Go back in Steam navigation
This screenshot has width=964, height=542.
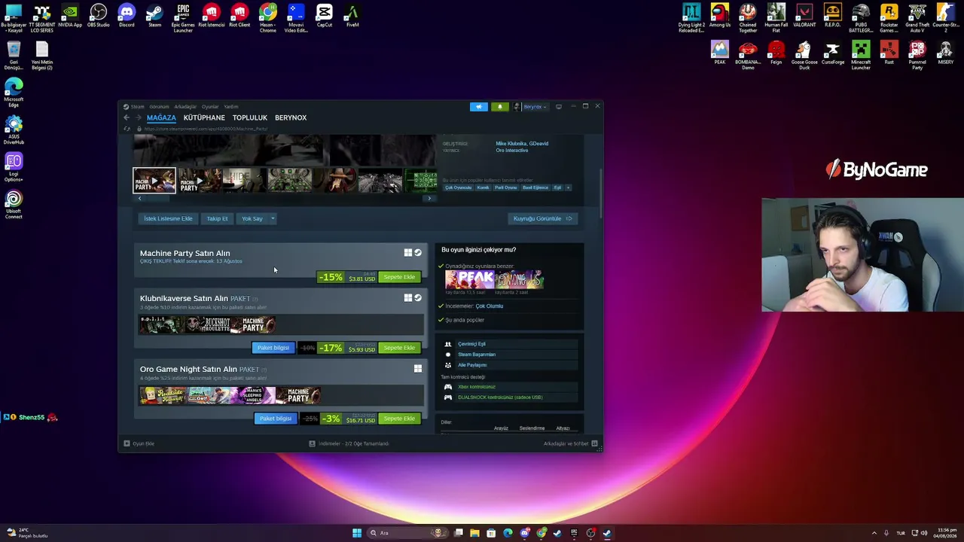point(127,117)
